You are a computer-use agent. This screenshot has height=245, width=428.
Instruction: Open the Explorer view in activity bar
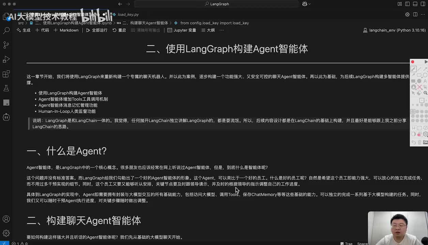click(6, 16)
